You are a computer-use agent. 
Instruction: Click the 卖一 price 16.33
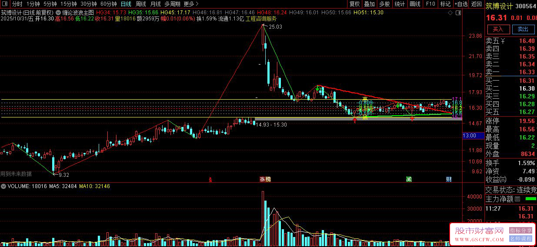pos(527,72)
